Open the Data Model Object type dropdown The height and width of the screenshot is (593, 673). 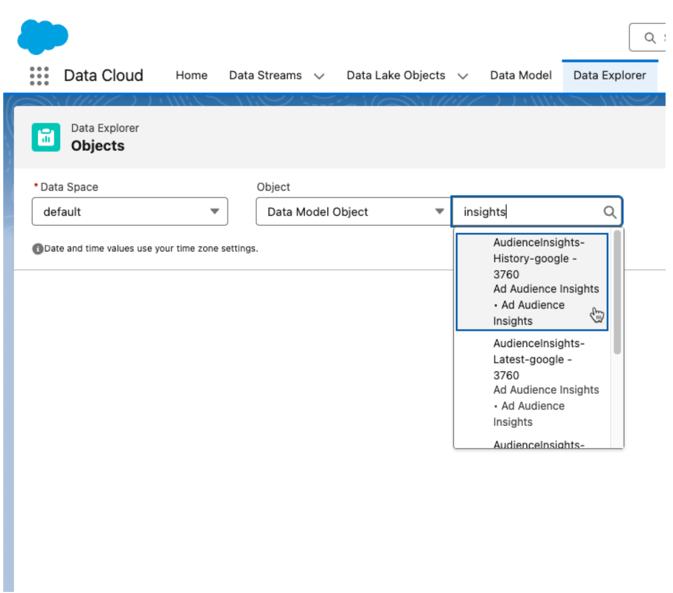pyautogui.click(x=353, y=211)
